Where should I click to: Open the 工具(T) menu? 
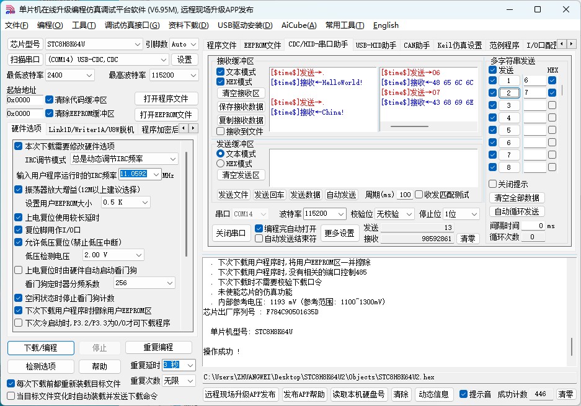pos(84,25)
